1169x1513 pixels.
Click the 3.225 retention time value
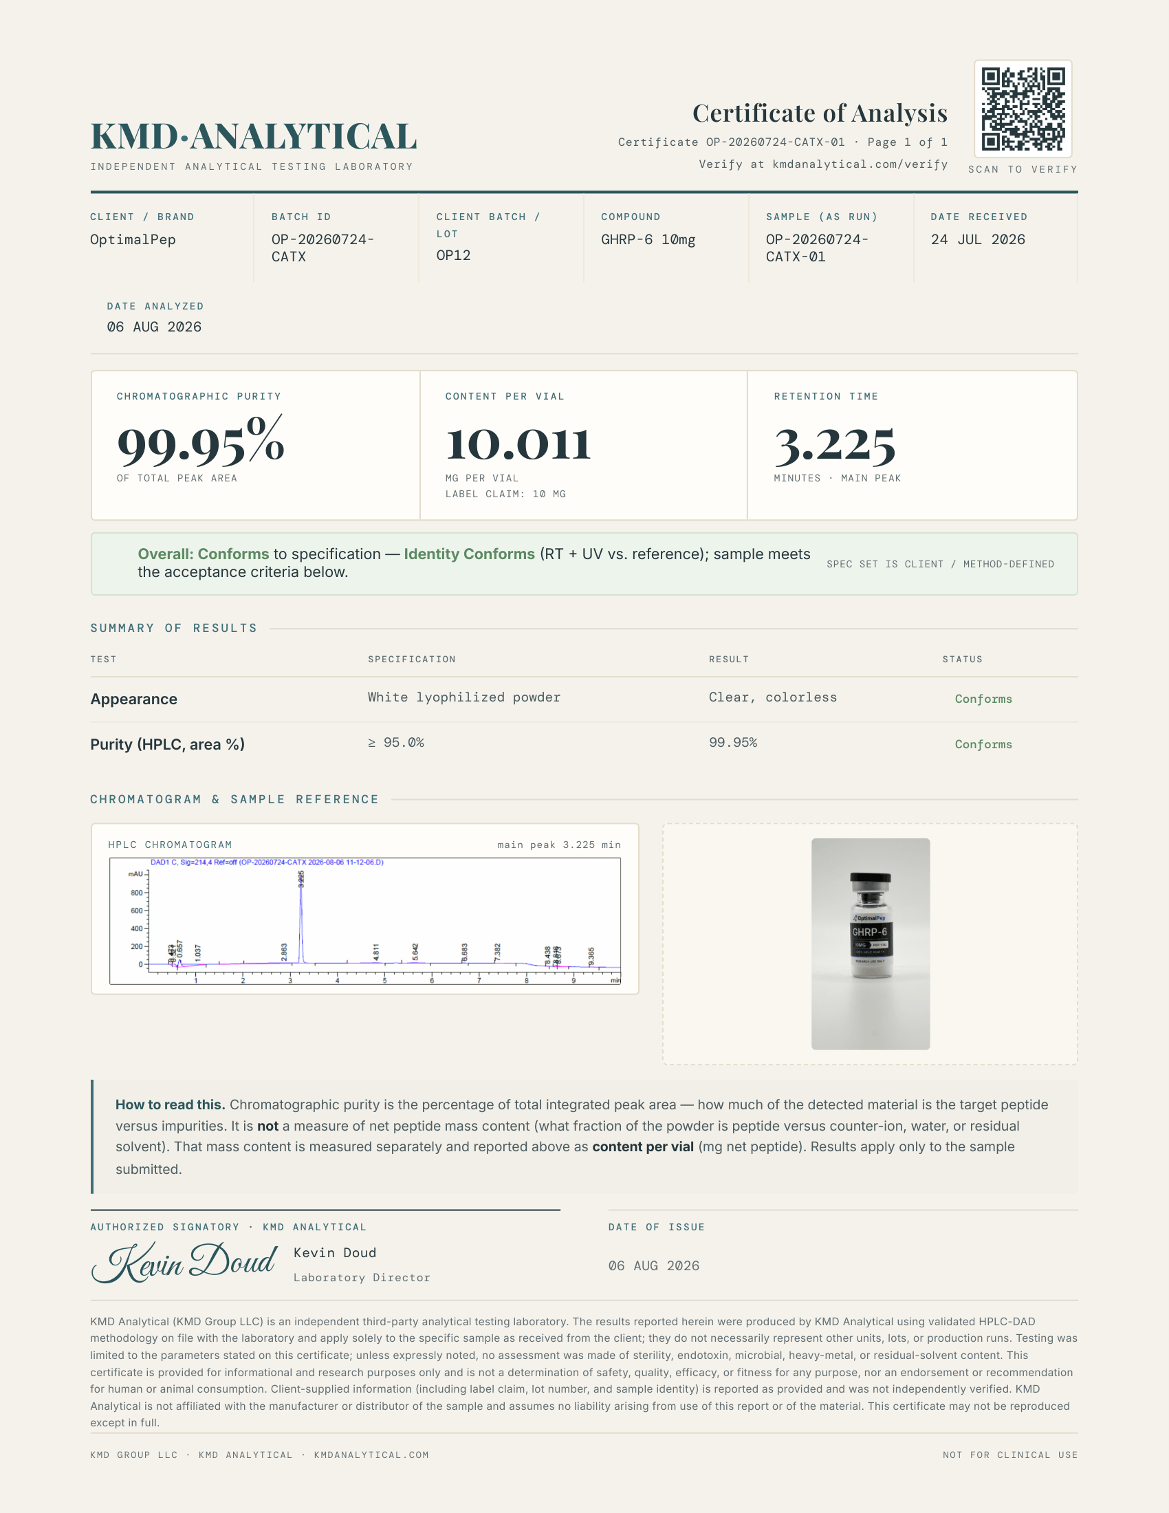835,446
